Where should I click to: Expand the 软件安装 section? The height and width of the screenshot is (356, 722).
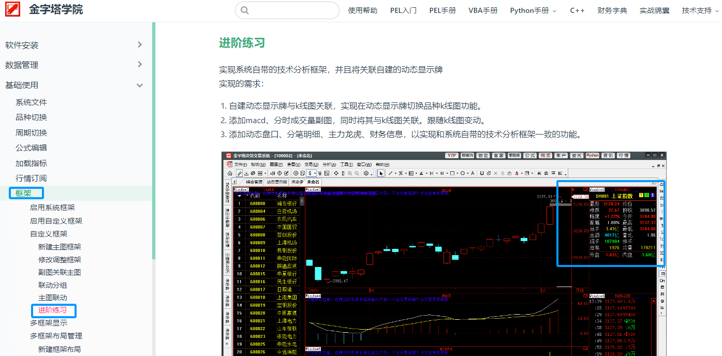(140, 45)
